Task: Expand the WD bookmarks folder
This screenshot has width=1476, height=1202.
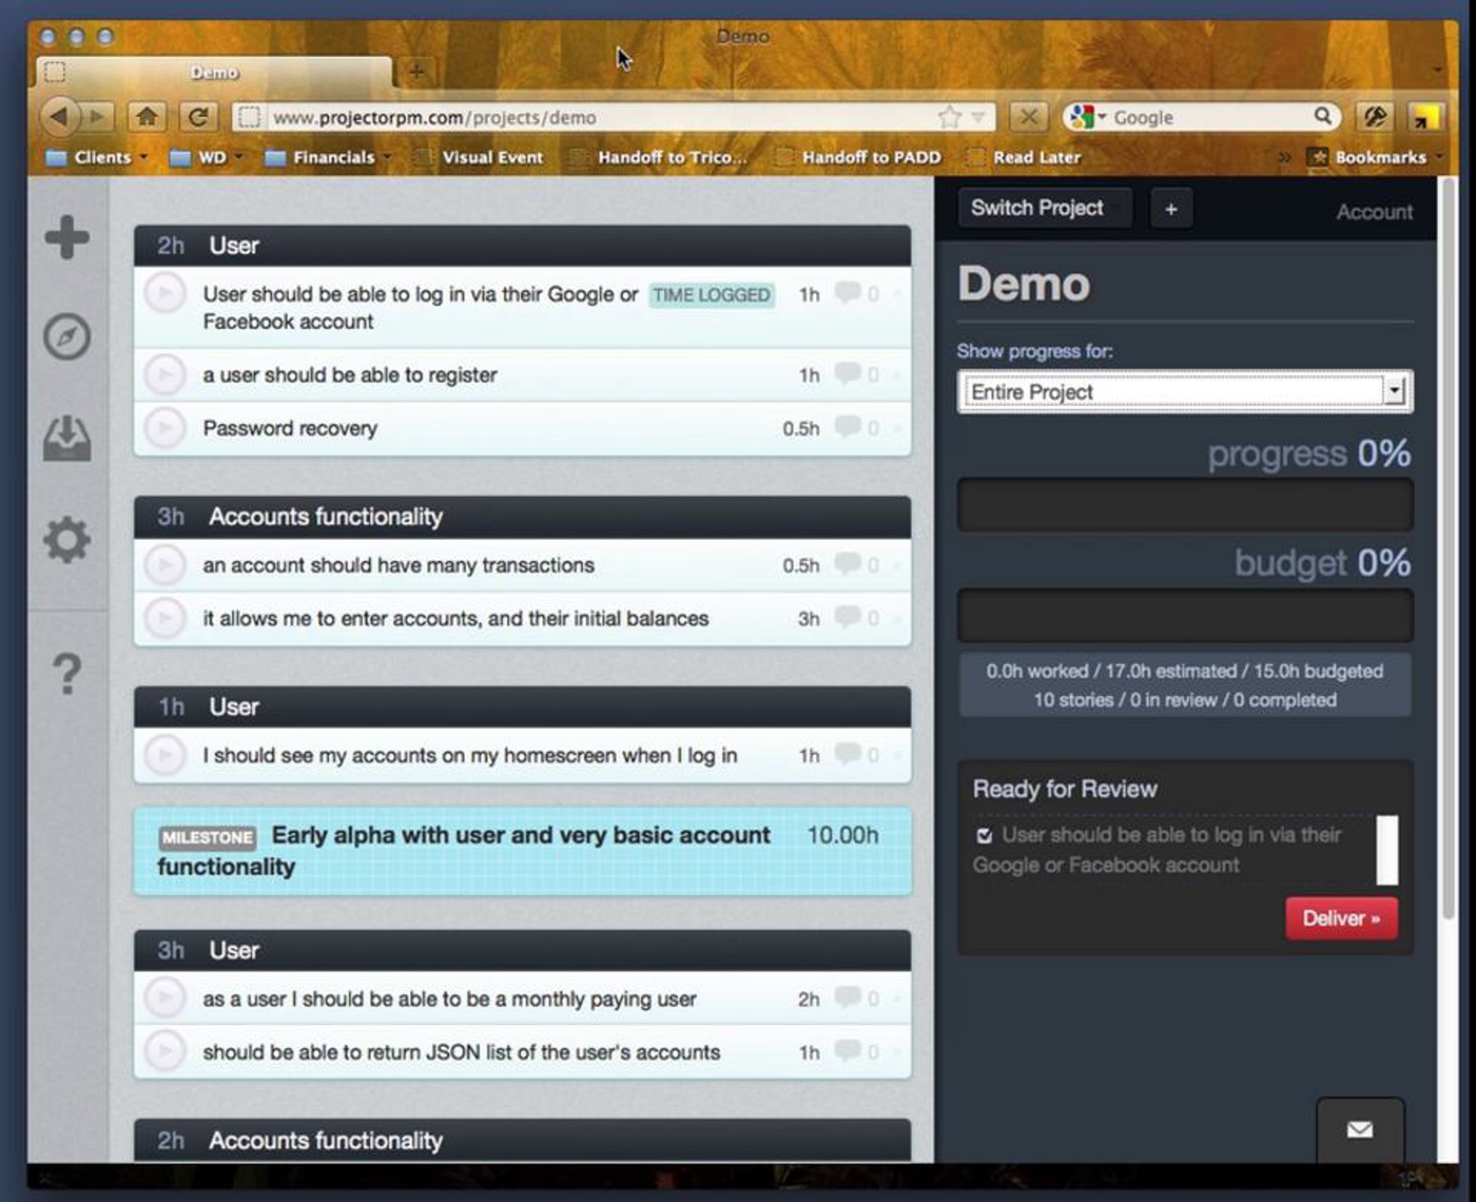Action: pyautogui.click(x=205, y=158)
